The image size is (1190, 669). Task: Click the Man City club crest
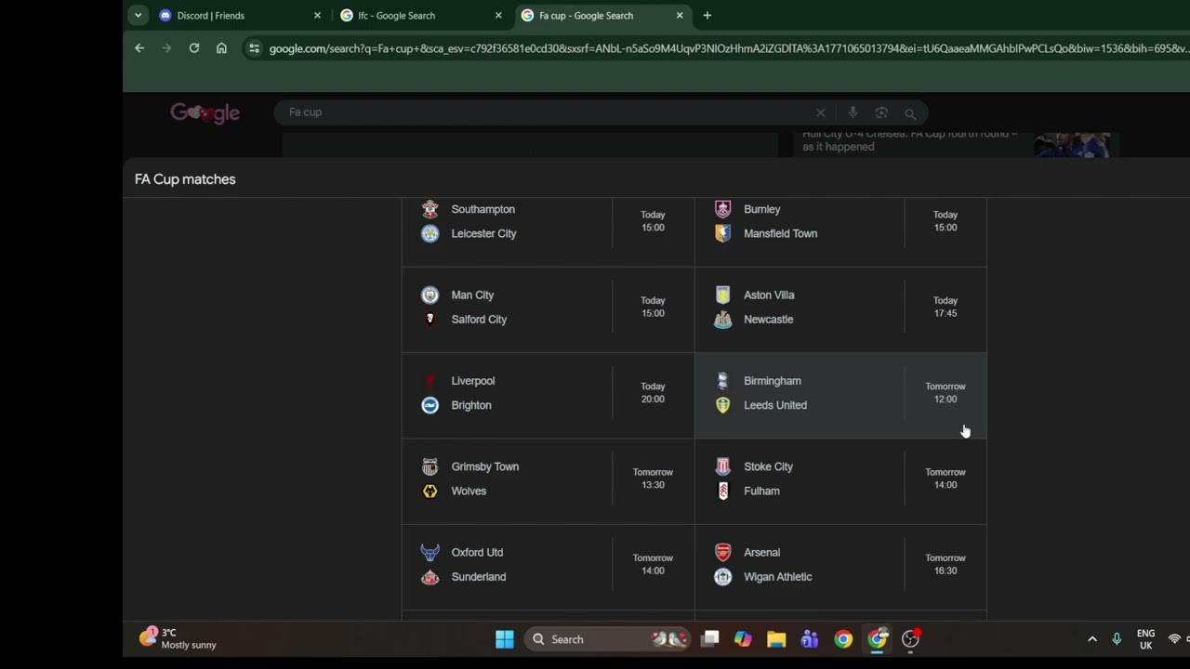pos(430,295)
